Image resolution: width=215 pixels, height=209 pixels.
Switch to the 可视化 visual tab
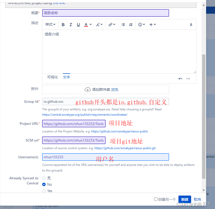(x=53, y=77)
